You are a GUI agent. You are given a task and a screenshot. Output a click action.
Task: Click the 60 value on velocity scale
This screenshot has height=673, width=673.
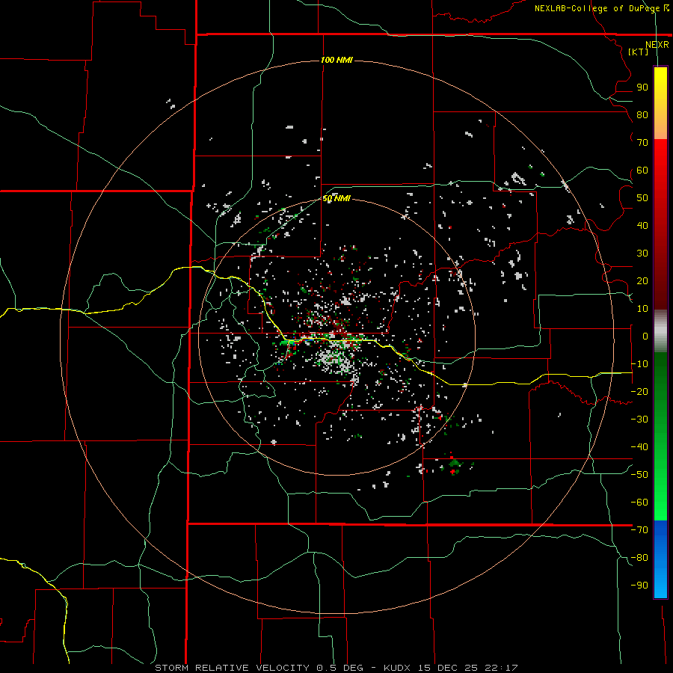[642, 170]
